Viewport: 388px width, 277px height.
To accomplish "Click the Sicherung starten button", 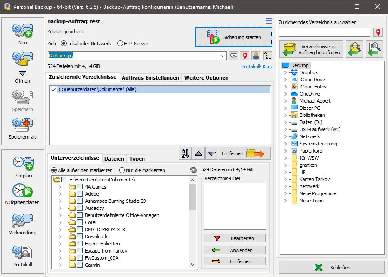I will click(x=233, y=37).
